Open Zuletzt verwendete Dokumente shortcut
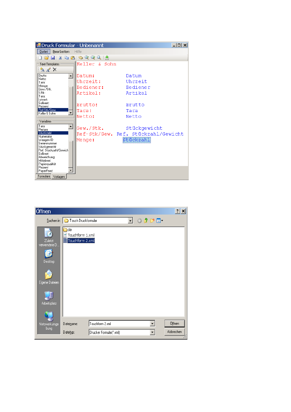This screenshot has height=412, width=291. 49,238
